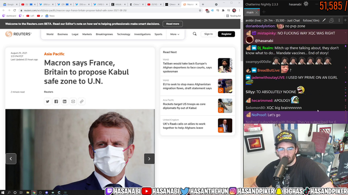Open the dashboard bookmark

(9, 16)
